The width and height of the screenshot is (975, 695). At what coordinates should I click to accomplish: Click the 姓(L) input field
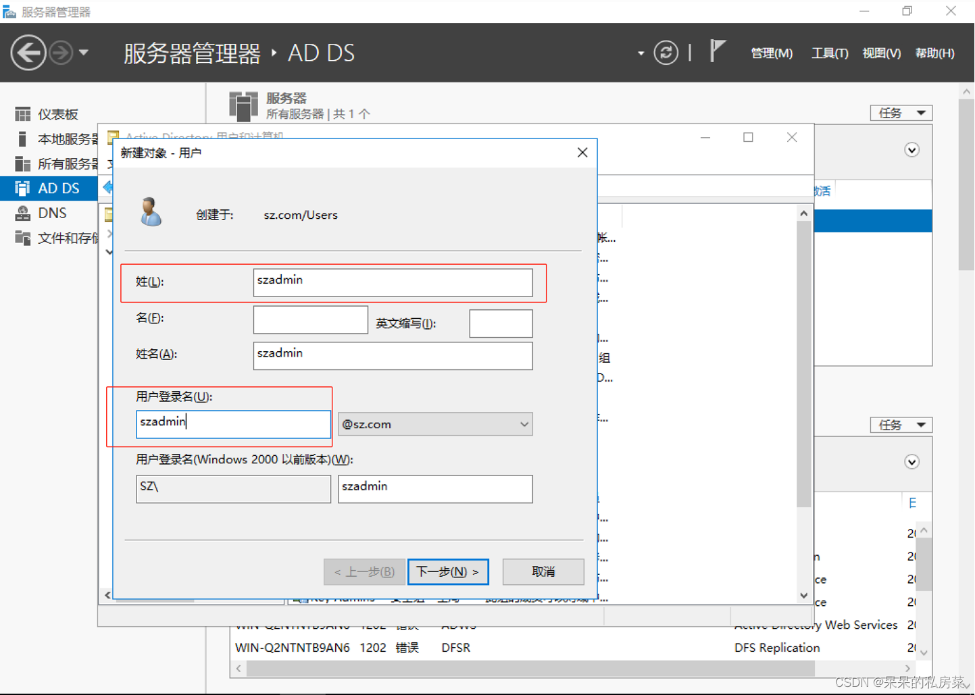tap(393, 282)
